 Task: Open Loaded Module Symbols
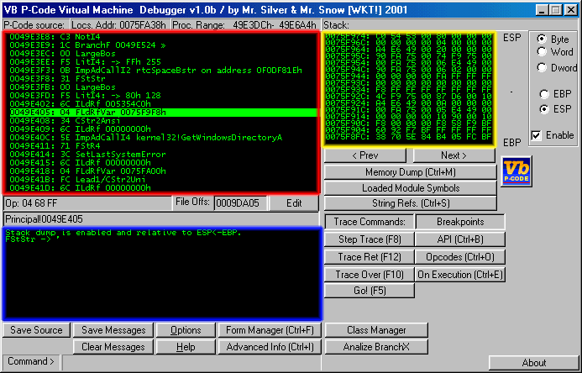click(x=411, y=188)
